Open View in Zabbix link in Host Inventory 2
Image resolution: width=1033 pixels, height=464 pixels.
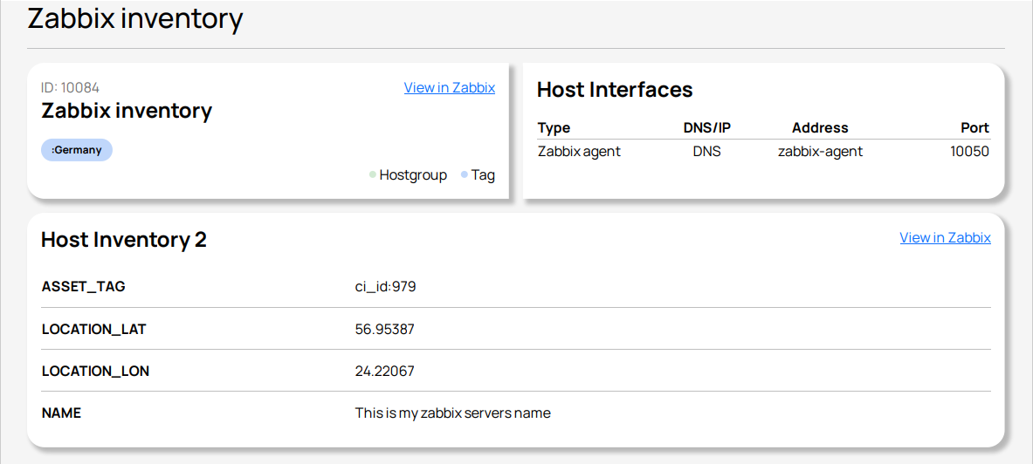click(946, 237)
